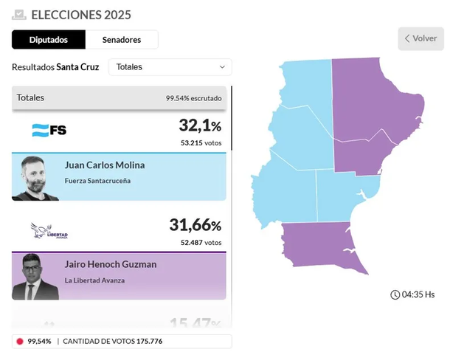Click the Fuerza Santacruceña FS flag logo

[x=49, y=130]
